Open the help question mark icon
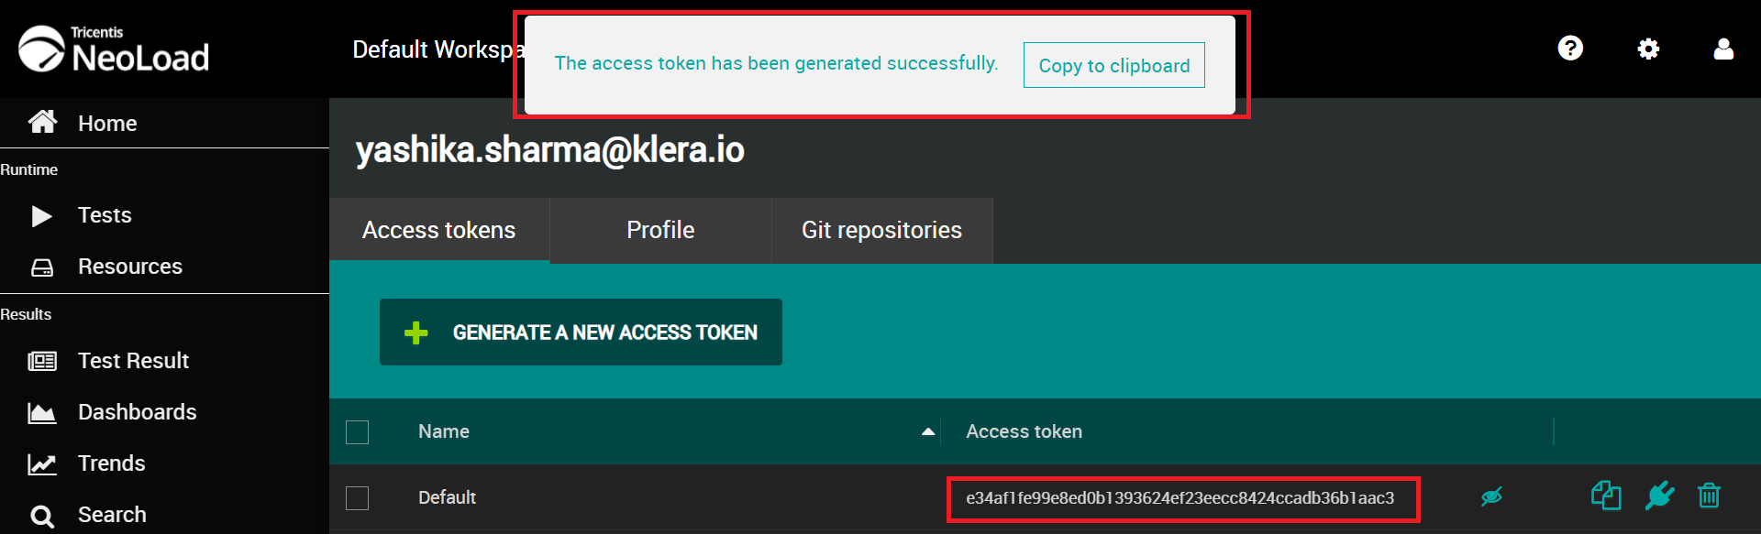Image resolution: width=1761 pixels, height=534 pixels. click(1570, 48)
